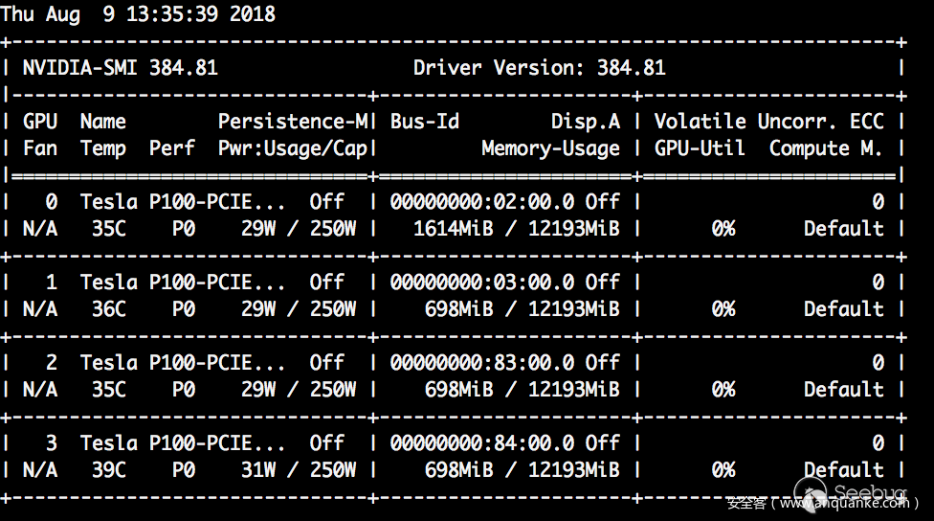The width and height of the screenshot is (934, 521).
Task: Click the Disp.A column header
Action: (585, 122)
